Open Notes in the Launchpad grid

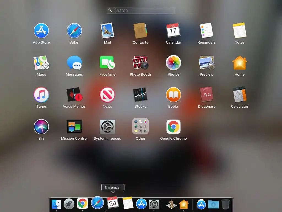click(240, 30)
